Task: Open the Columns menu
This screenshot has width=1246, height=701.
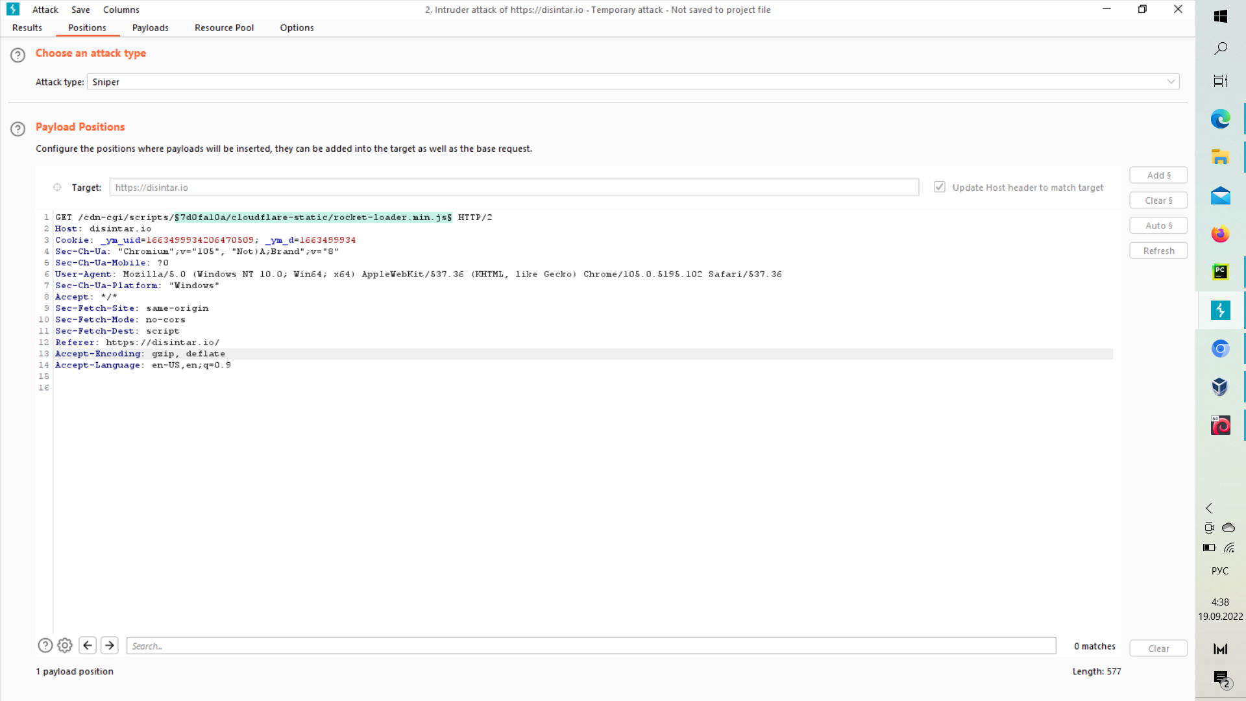Action: [x=121, y=10]
